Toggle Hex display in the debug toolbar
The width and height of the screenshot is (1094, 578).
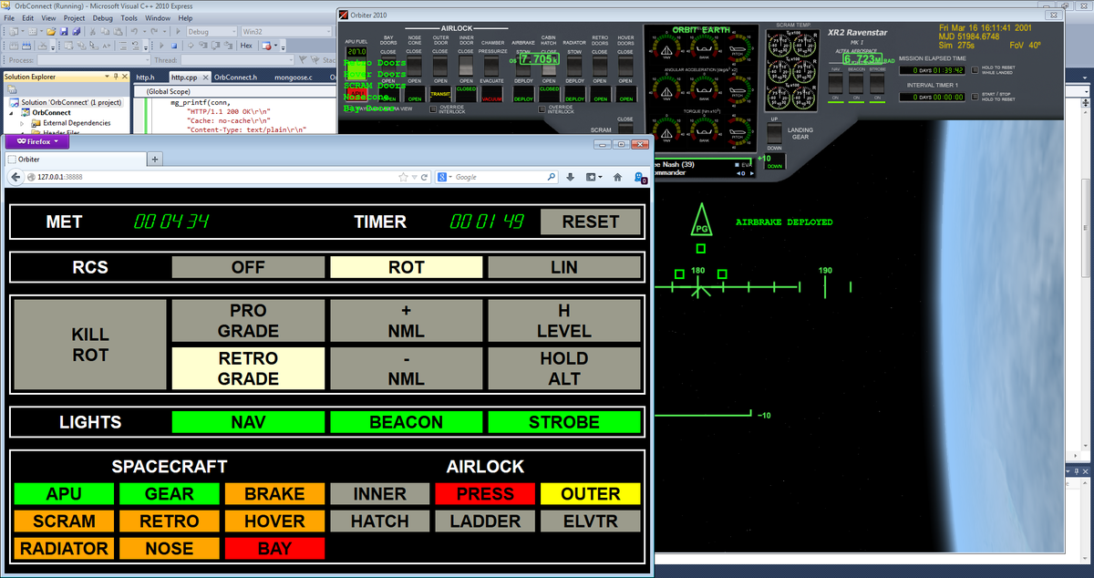(x=246, y=46)
